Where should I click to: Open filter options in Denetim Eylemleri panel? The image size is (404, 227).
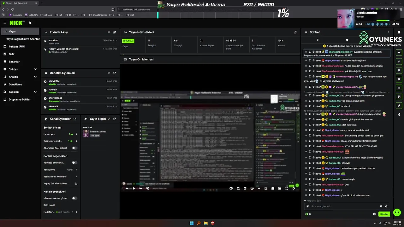tap(109, 73)
